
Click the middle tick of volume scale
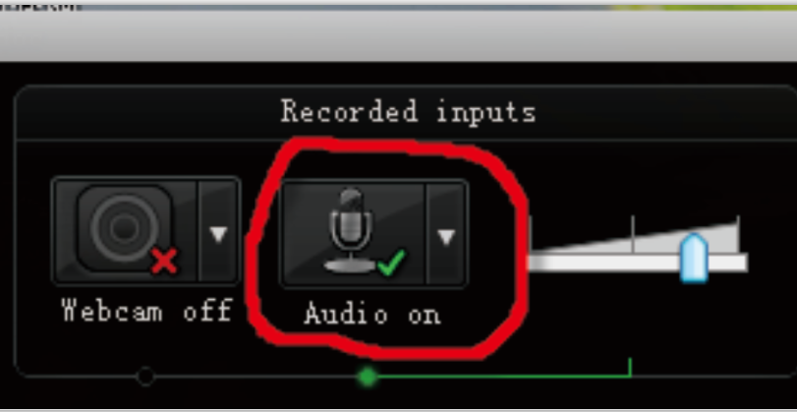pyautogui.click(x=633, y=234)
